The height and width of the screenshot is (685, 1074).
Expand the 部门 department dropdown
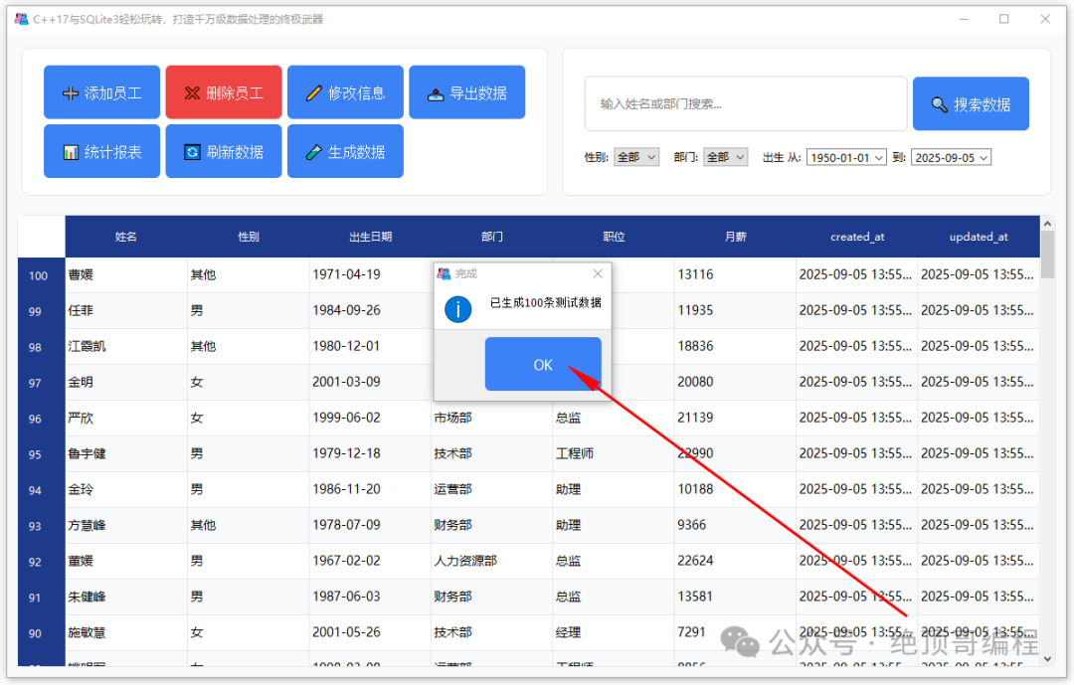[x=725, y=157]
